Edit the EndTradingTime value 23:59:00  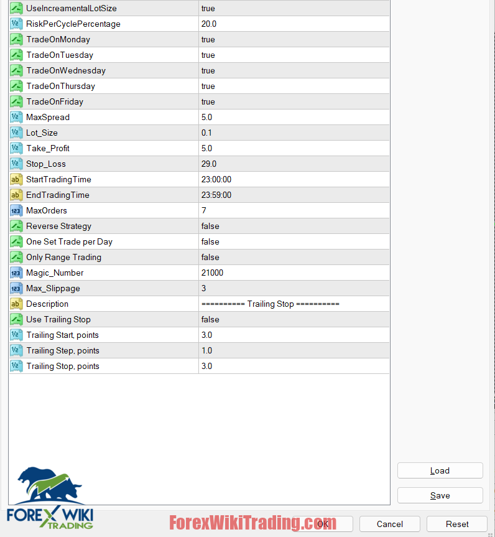coord(294,195)
